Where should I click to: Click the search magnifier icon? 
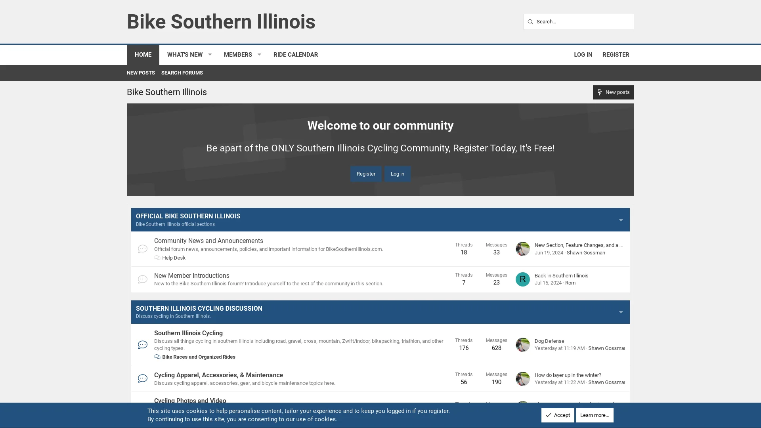point(530,22)
